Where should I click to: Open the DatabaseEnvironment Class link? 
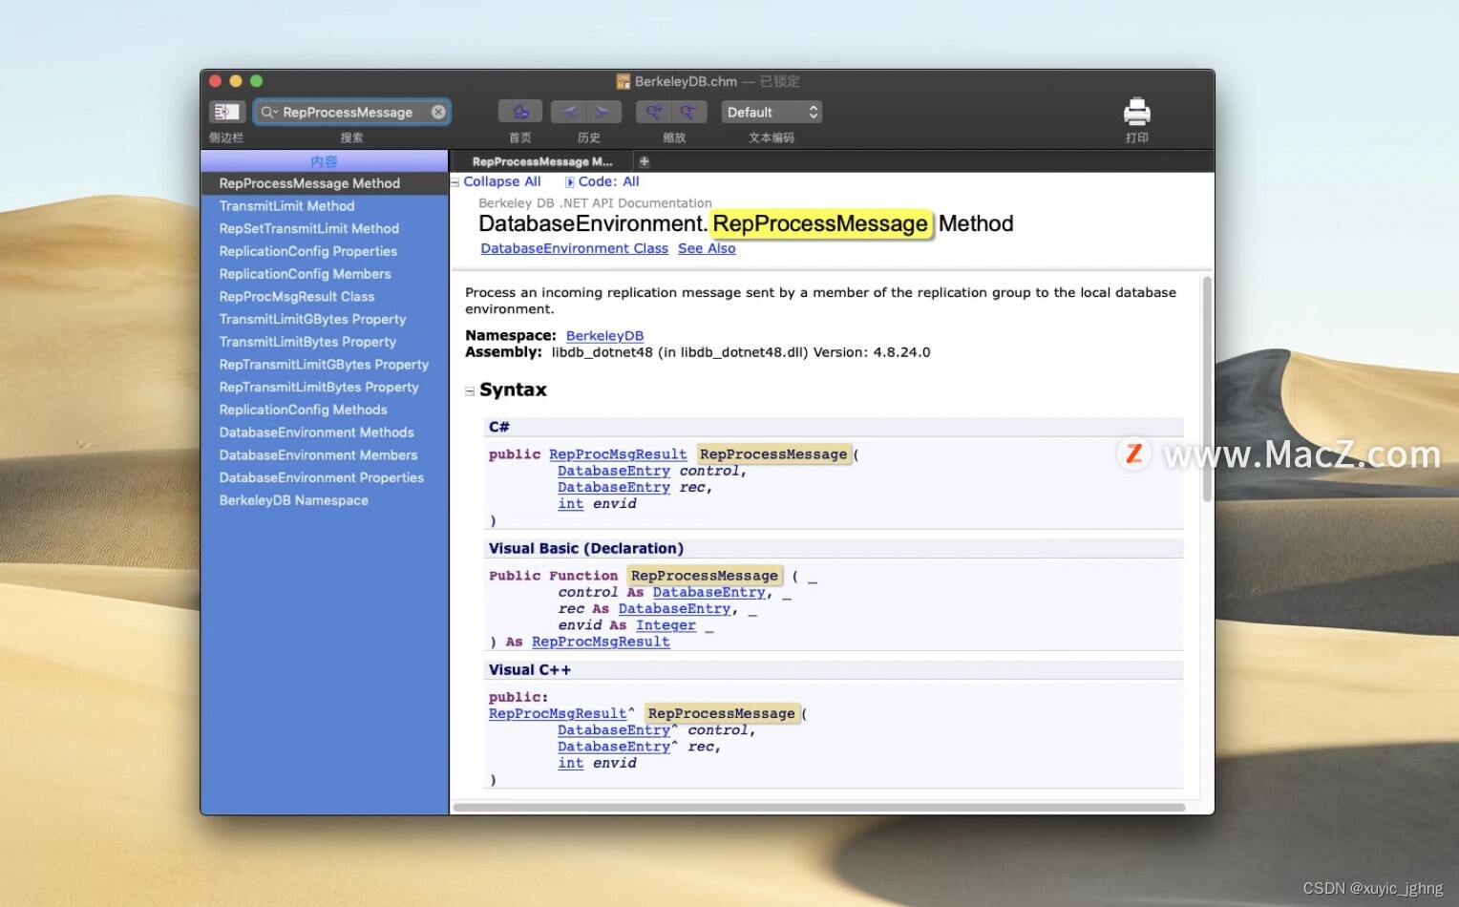coord(573,248)
